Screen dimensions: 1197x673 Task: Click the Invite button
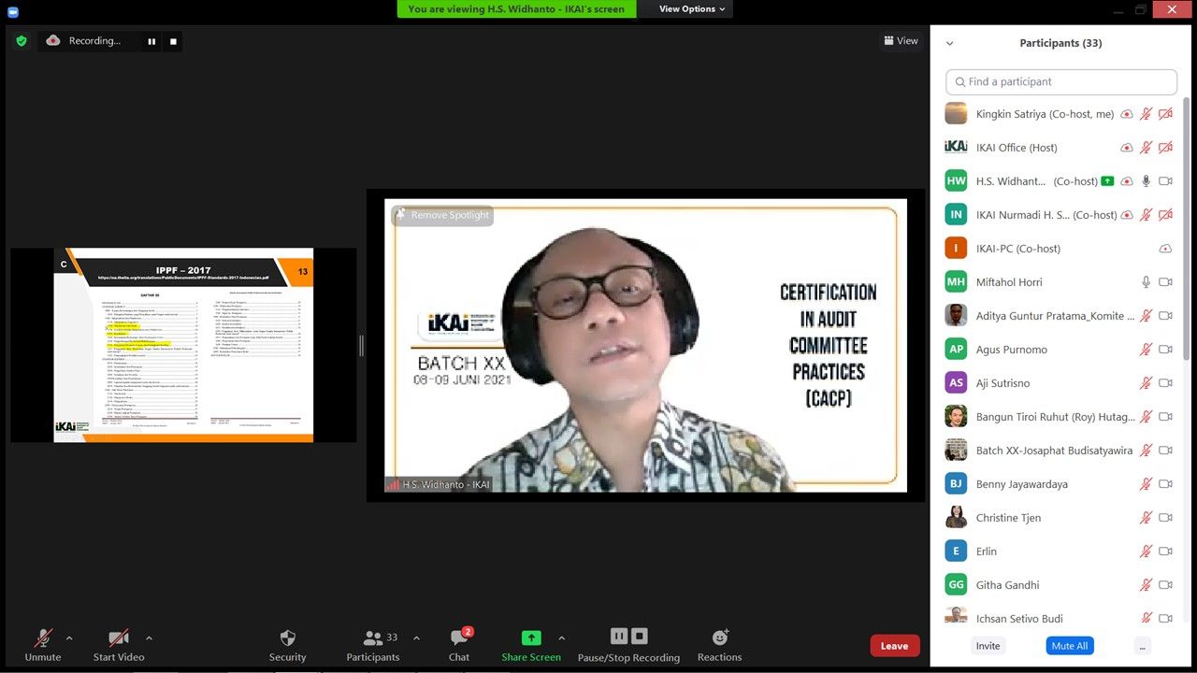pyautogui.click(x=988, y=646)
